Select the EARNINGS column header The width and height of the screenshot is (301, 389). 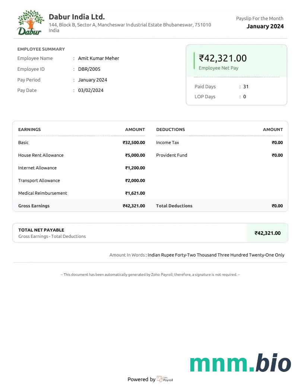(29, 130)
